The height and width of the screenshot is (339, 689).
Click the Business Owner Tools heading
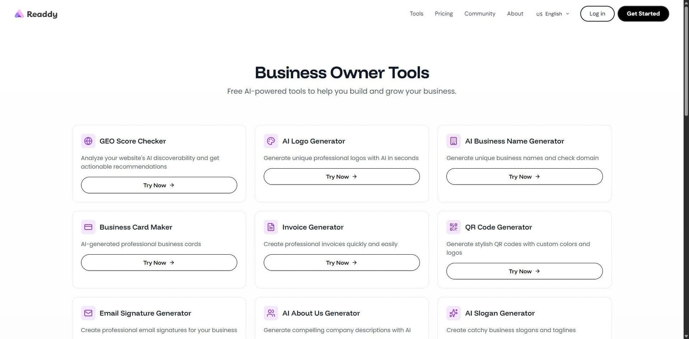342,73
